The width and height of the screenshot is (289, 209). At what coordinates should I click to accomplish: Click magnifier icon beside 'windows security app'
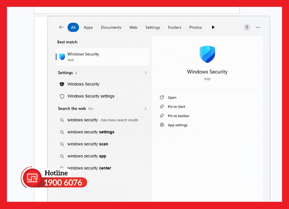click(x=62, y=156)
